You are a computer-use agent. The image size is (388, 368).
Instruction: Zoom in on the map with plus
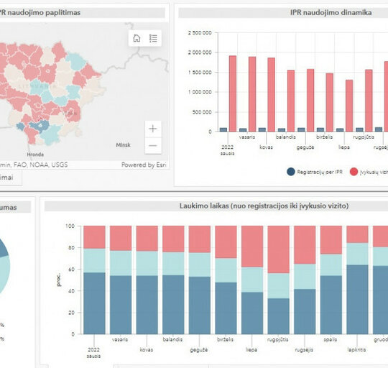click(153, 129)
